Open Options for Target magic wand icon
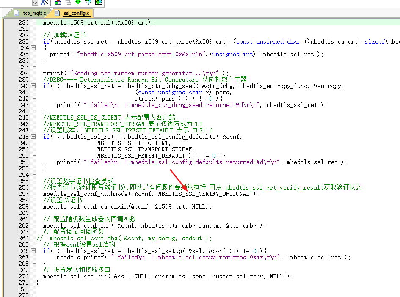 pos(44,2)
